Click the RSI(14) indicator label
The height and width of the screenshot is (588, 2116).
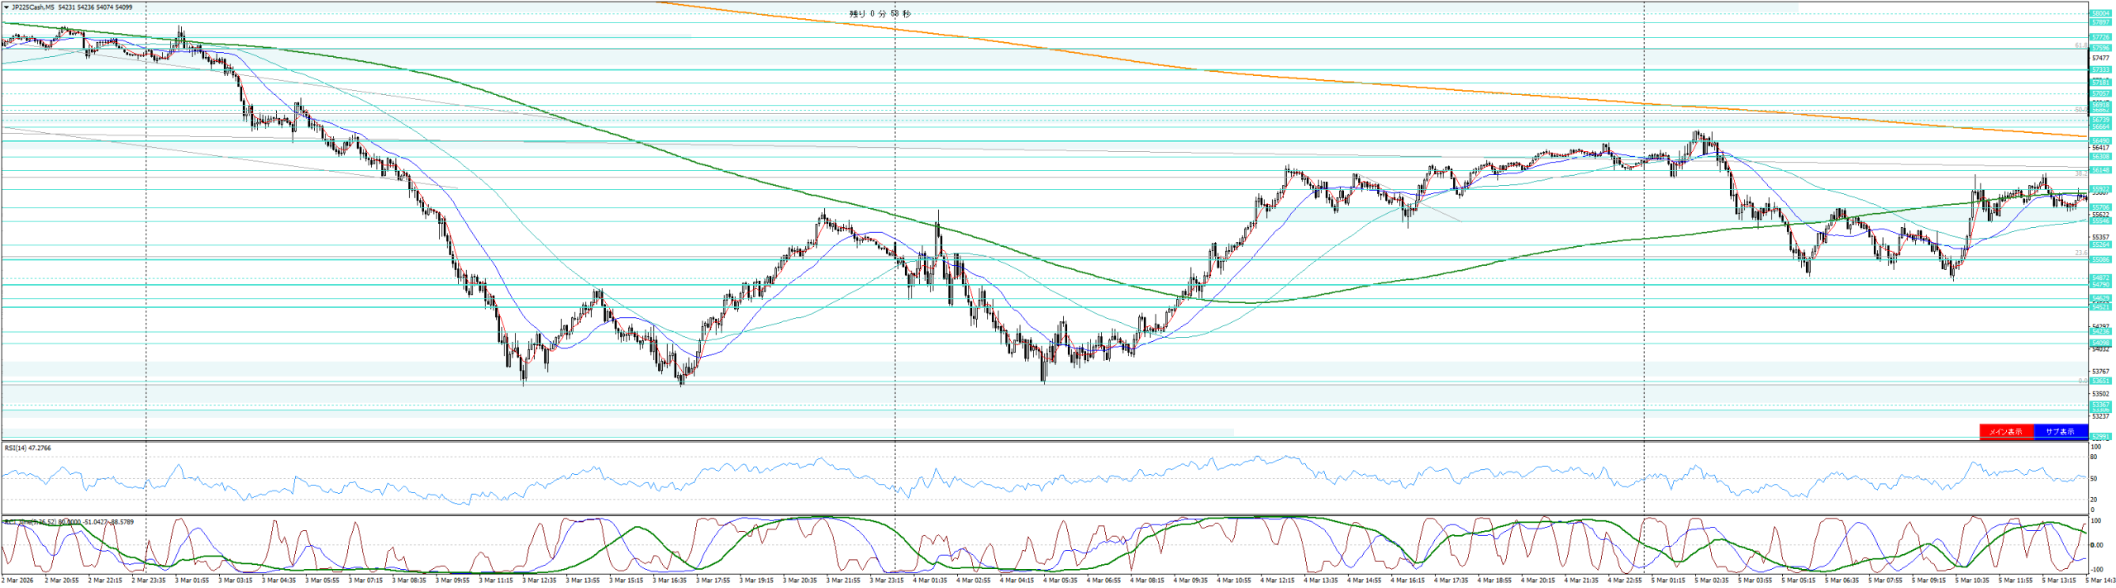(x=27, y=448)
